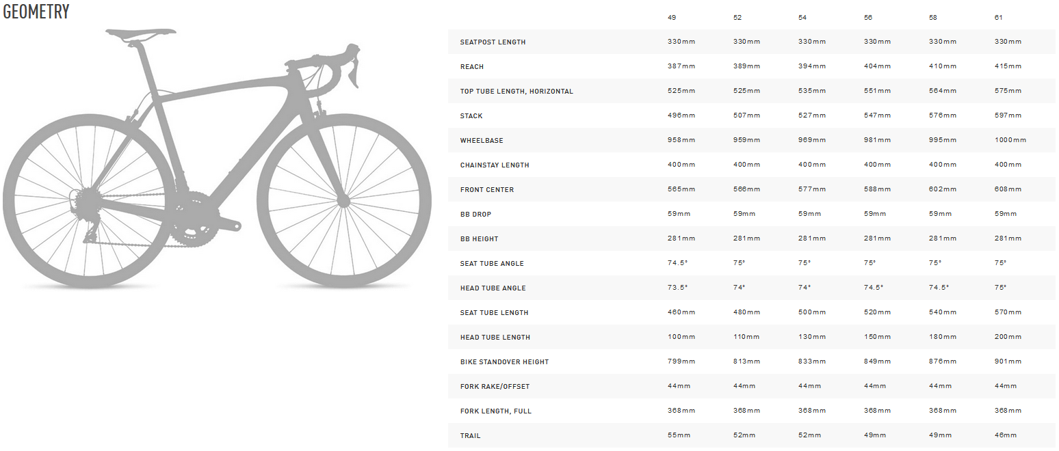Click the REACH row label

[x=472, y=67]
